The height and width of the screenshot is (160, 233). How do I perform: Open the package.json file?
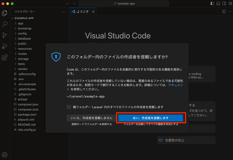tap(27, 114)
